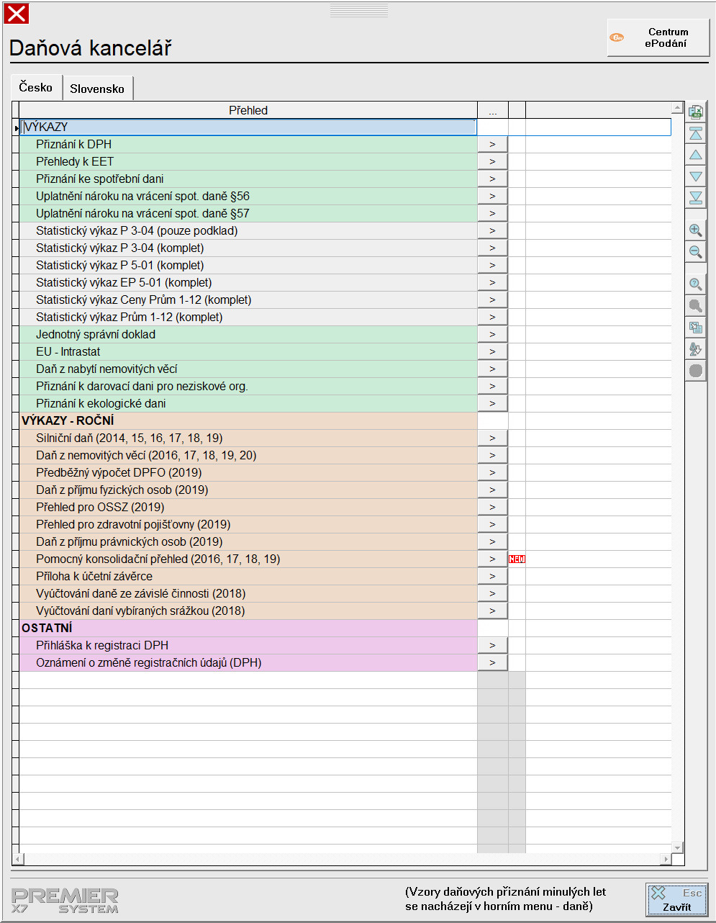Open Přihláška k registraci DPH arrow button

pyautogui.click(x=492, y=645)
